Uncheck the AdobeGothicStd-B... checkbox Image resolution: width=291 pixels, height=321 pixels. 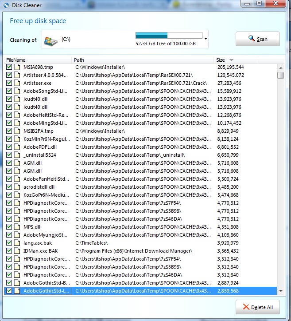point(9,282)
